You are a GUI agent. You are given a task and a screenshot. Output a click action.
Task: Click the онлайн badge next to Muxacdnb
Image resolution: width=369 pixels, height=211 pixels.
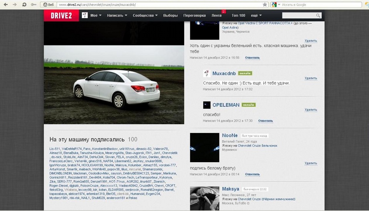coord(245,73)
